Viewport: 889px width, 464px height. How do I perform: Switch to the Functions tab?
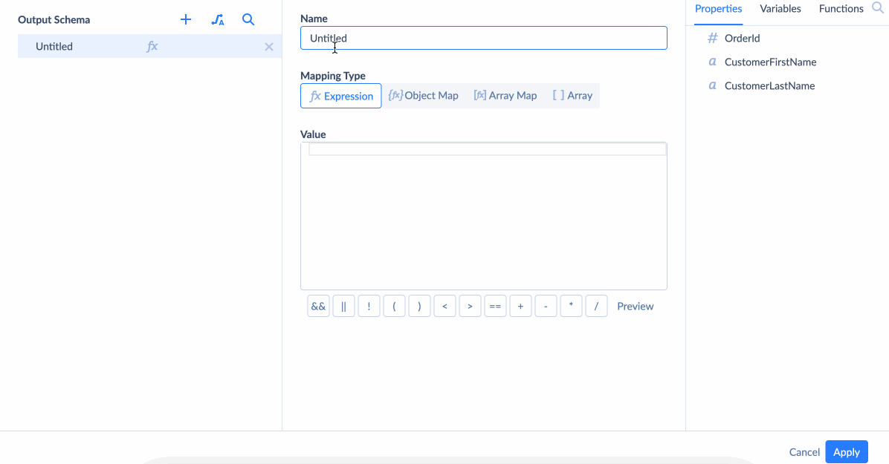coord(841,9)
